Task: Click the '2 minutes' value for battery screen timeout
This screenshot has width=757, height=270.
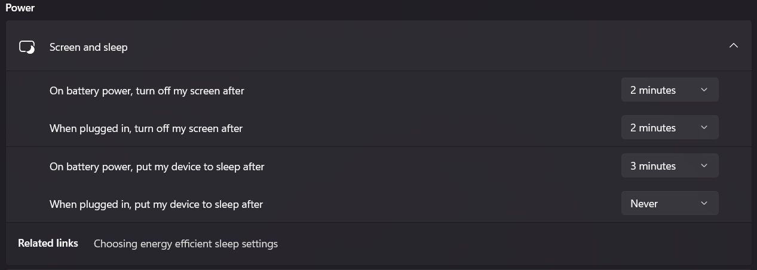Action: click(x=653, y=90)
